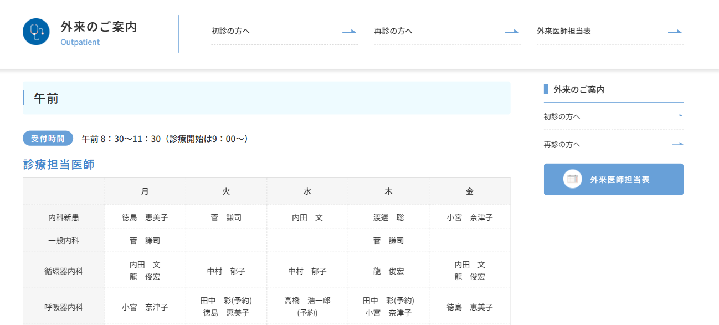719x325 pixels.
Task: Open sidebar 再診の方へ link
Action: [614, 144]
